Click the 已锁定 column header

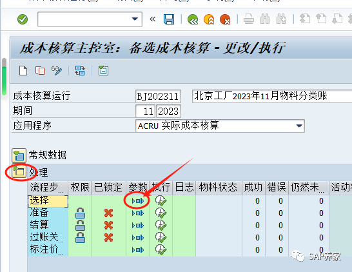tap(109, 188)
